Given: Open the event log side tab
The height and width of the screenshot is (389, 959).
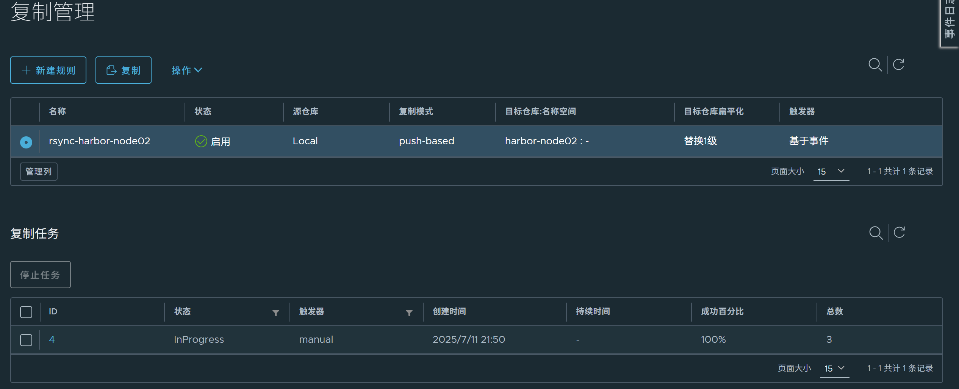Looking at the screenshot, I should pyautogui.click(x=949, y=23).
